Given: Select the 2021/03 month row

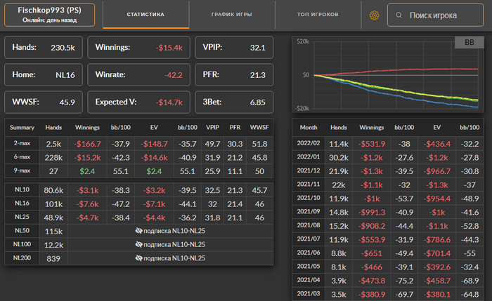Looking at the screenshot, I should point(388,294).
